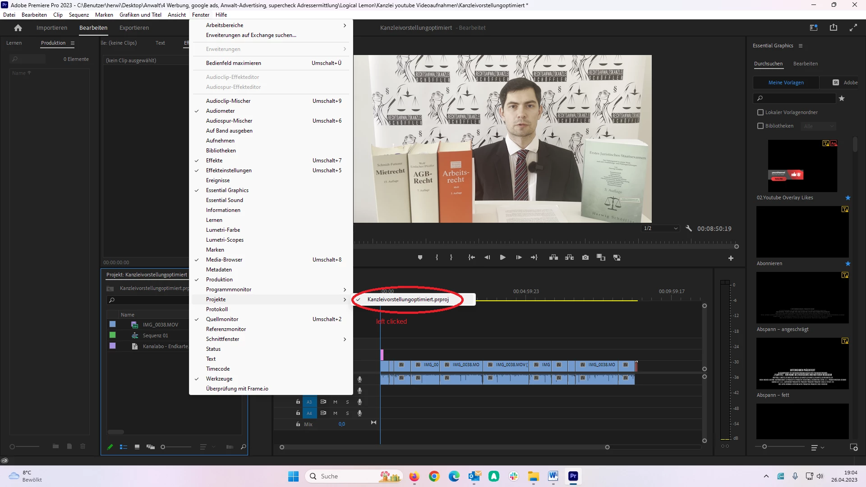This screenshot has height=487, width=866.
Task: Toggle the voice-over microphone on track A4
Action: (x=359, y=413)
